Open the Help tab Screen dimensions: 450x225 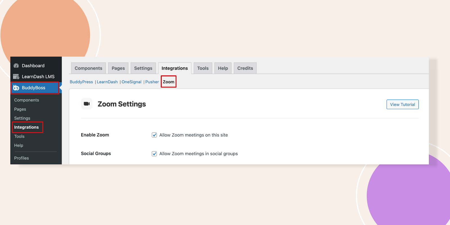click(x=223, y=68)
